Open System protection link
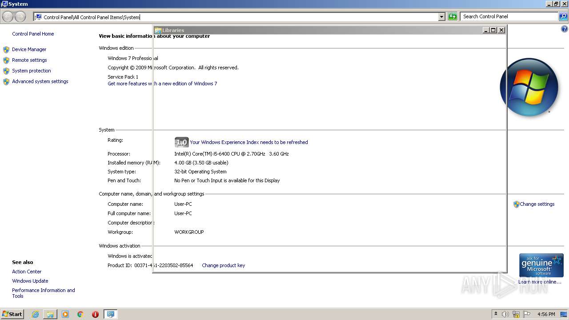 coord(32,71)
